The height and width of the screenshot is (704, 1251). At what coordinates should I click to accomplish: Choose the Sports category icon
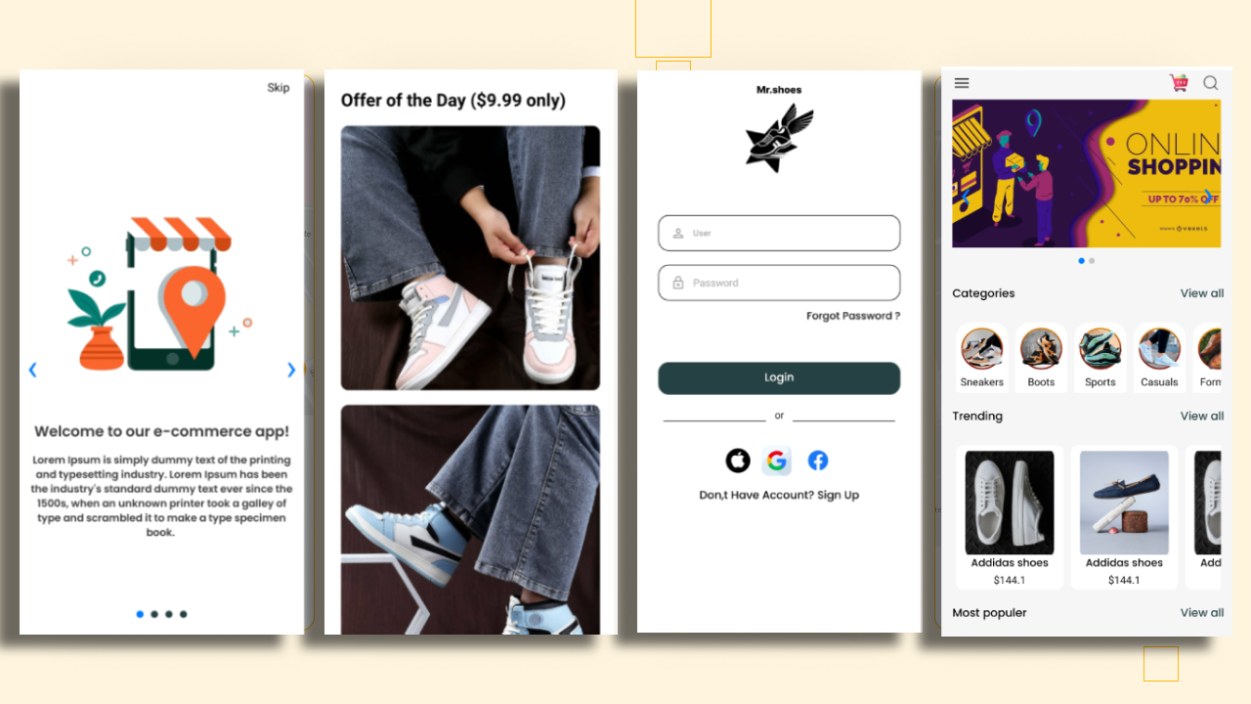[x=1100, y=349]
